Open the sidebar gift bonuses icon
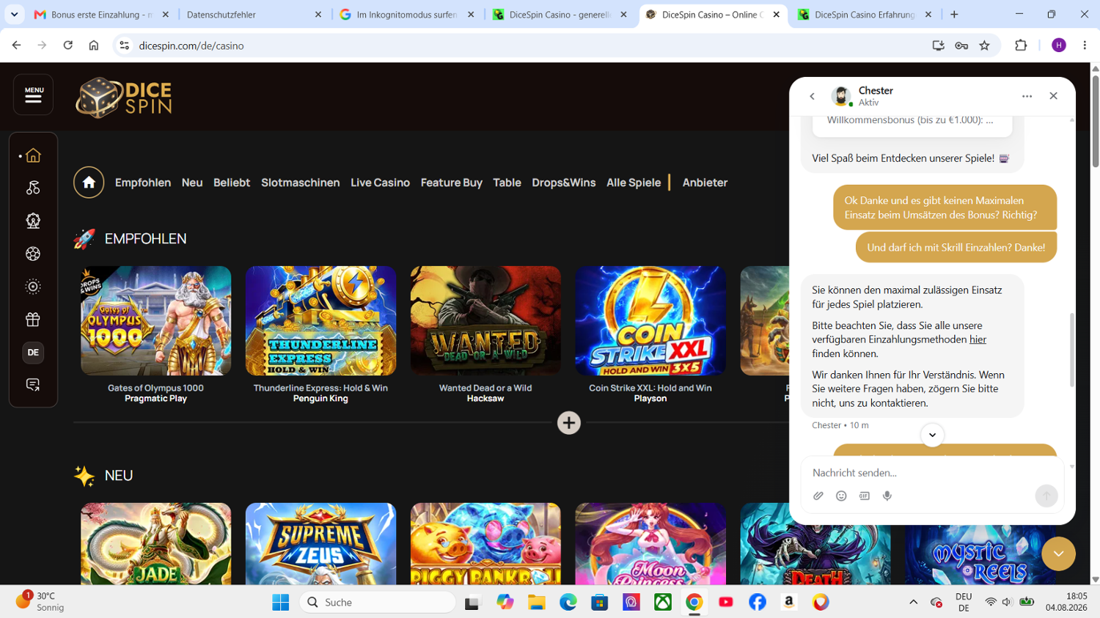1100x618 pixels. click(x=33, y=320)
